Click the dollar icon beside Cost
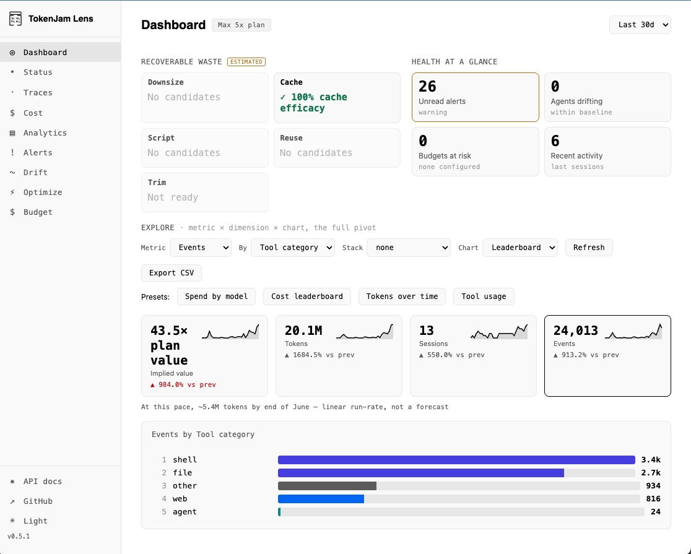The width and height of the screenshot is (691, 554). pyautogui.click(x=12, y=113)
